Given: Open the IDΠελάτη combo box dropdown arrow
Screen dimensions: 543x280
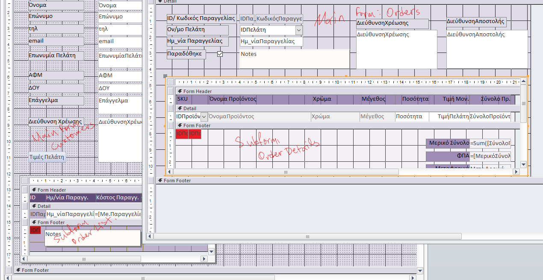Looking at the screenshot, I should click(x=298, y=30).
